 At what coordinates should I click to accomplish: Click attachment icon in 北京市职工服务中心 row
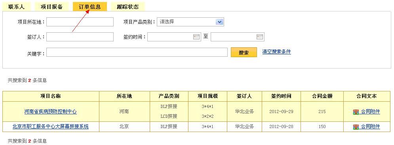click(356, 127)
